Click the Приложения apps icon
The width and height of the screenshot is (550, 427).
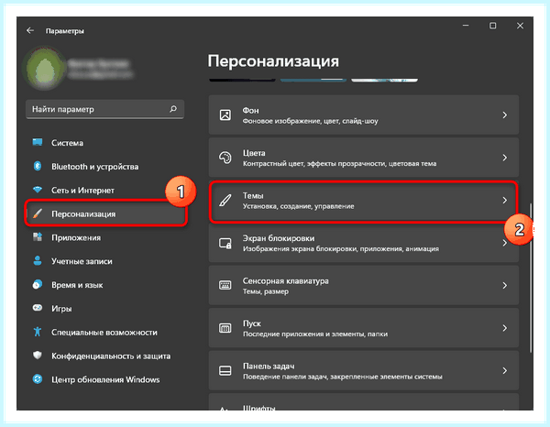click(38, 237)
